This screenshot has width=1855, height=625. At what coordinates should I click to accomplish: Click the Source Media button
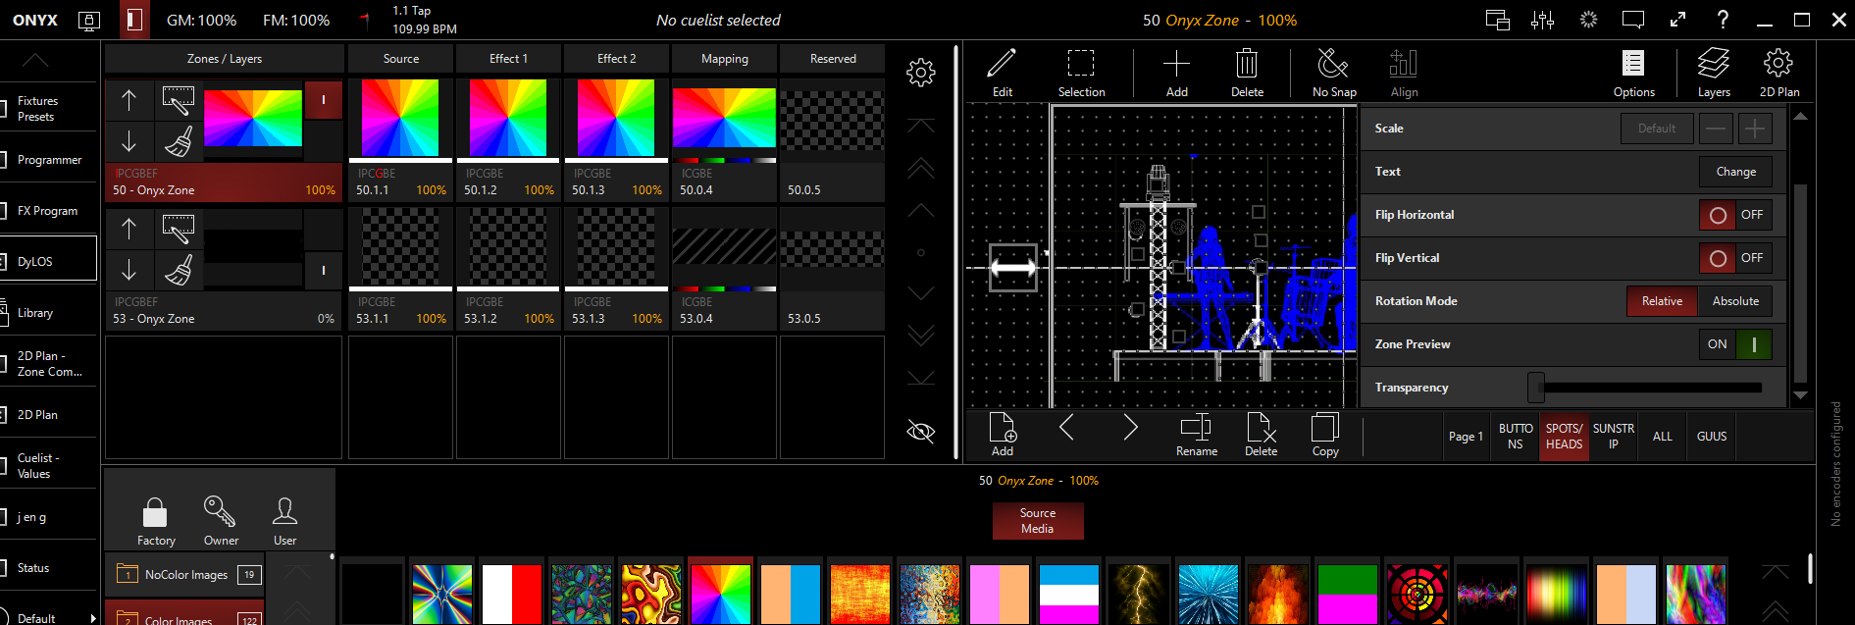(1038, 521)
